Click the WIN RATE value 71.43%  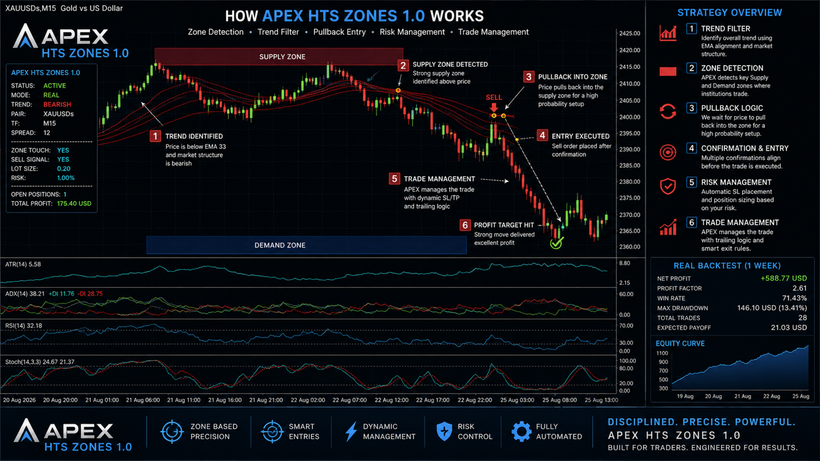click(794, 298)
